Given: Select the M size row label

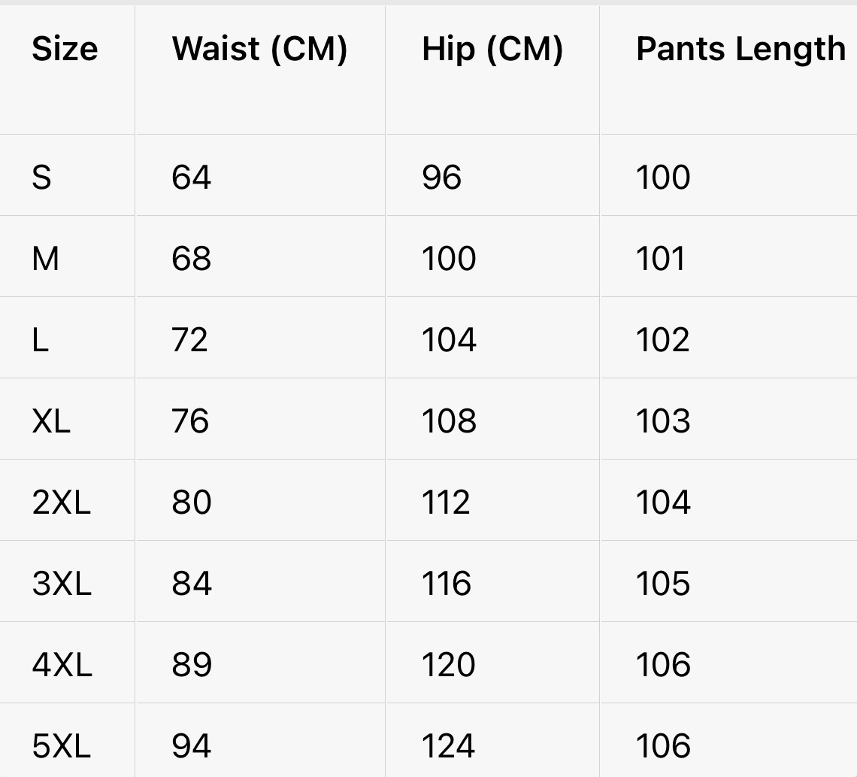Looking at the screenshot, I should 46,259.
